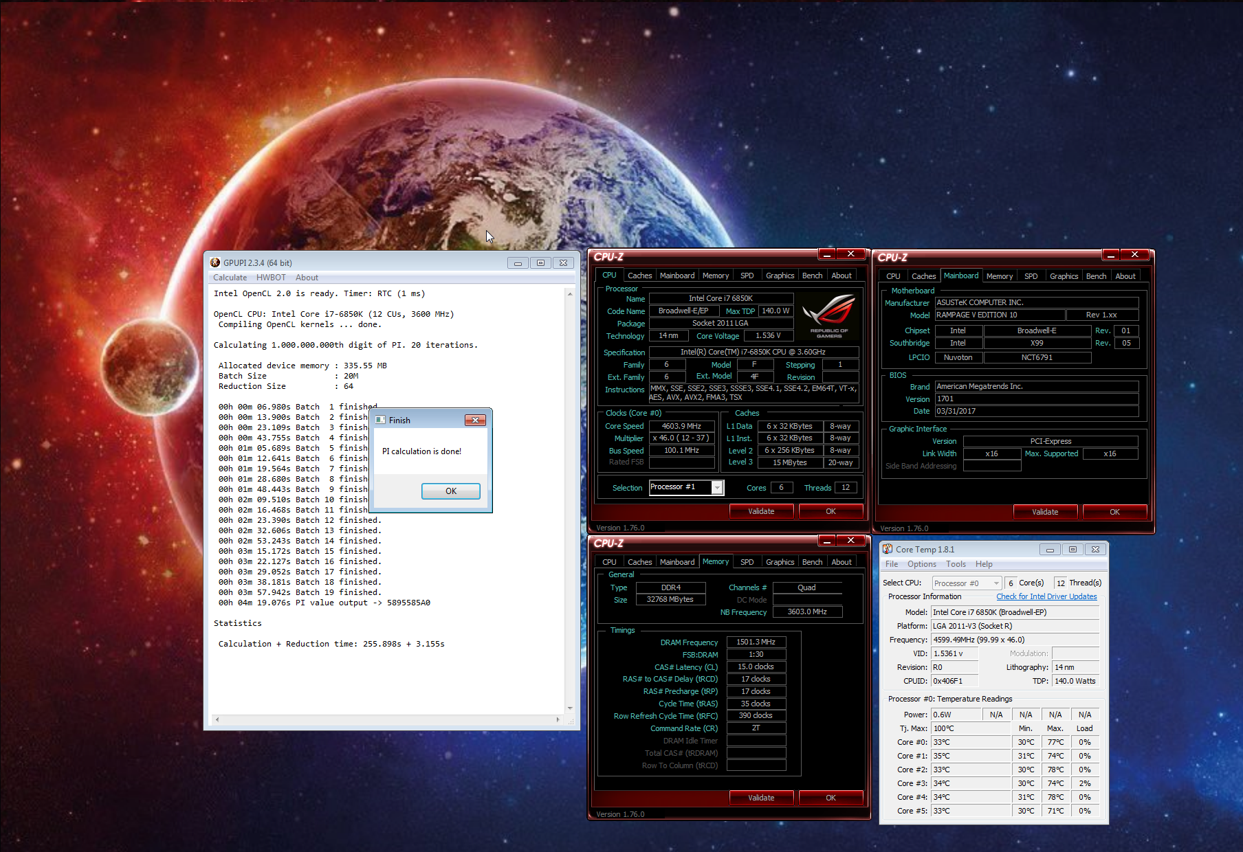The width and height of the screenshot is (1243, 852).
Task: Click OK in the Memory CPU-Z window
Action: coord(830,798)
